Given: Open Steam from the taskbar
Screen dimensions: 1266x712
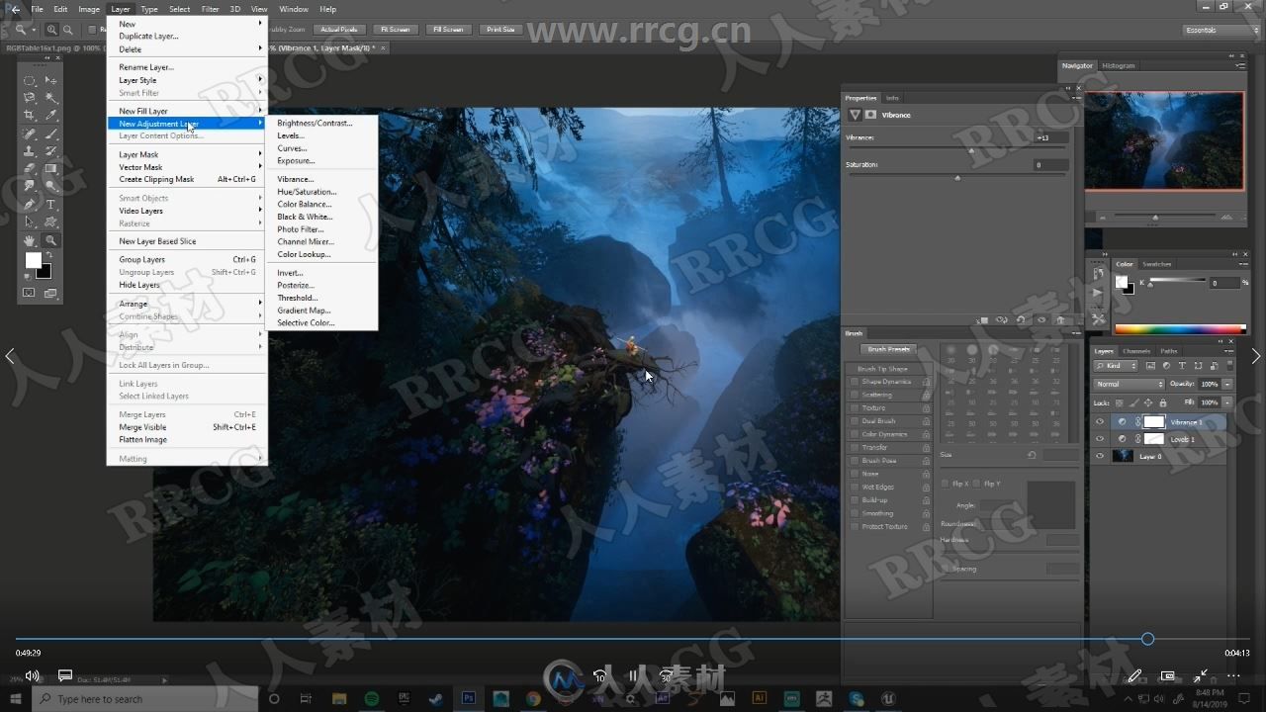Looking at the screenshot, I should pyautogui.click(x=436, y=699).
